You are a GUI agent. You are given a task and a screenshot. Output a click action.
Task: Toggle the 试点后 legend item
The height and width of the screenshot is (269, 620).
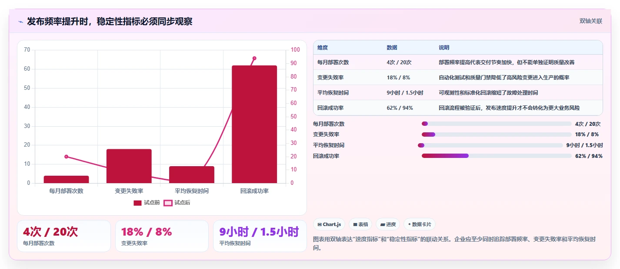[x=177, y=203]
